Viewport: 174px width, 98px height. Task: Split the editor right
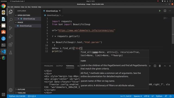tap(165, 11)
